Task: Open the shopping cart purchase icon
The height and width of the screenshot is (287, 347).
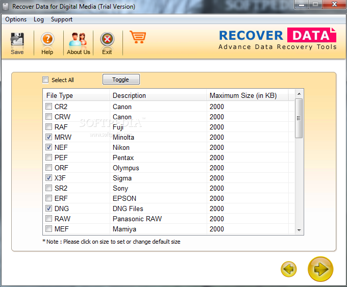Action: point(138,37)
